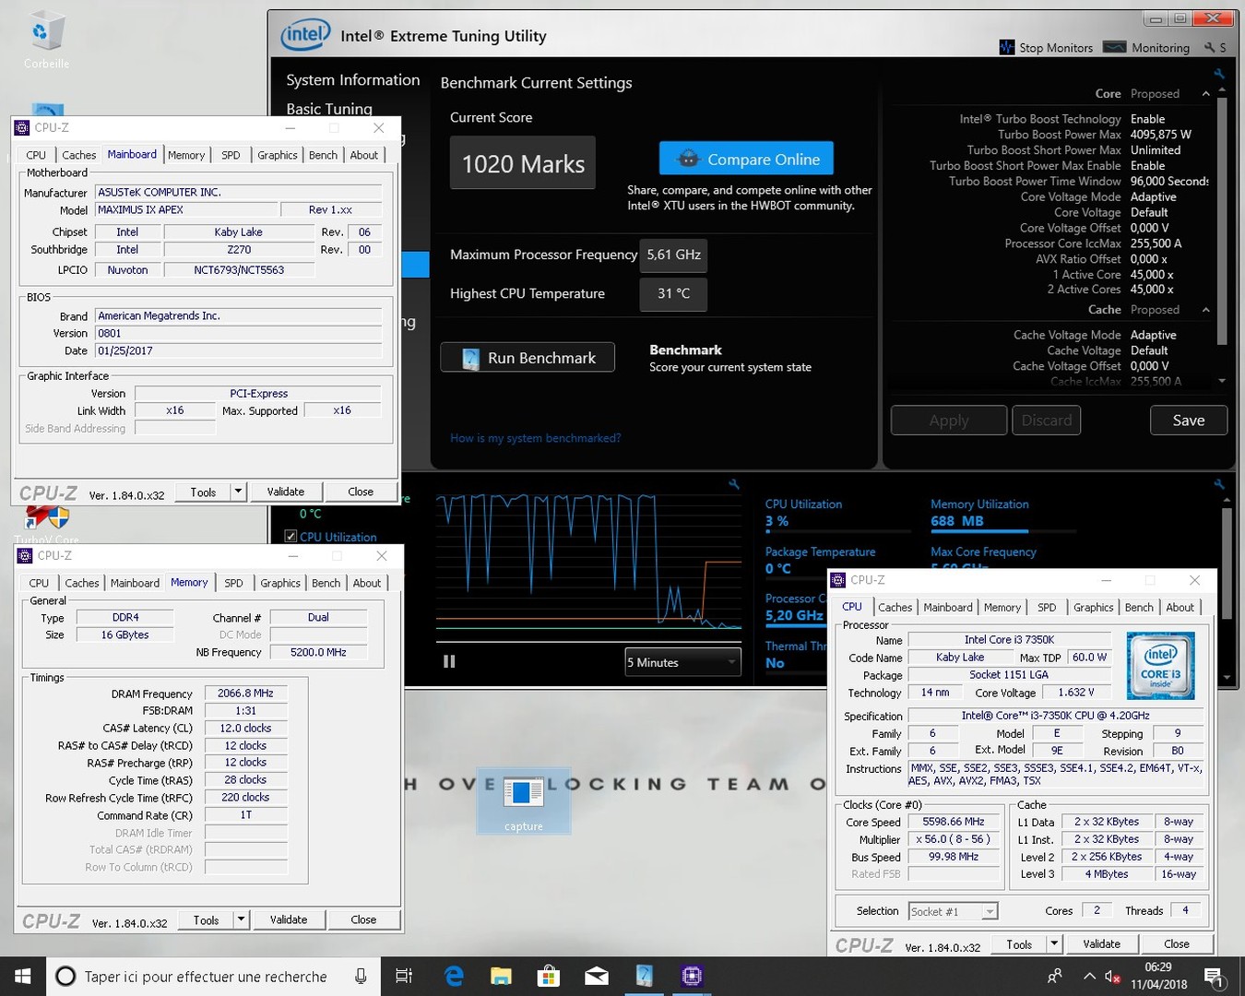
Task: Open the Mail app from taskbar
Action: coord(597,976)
